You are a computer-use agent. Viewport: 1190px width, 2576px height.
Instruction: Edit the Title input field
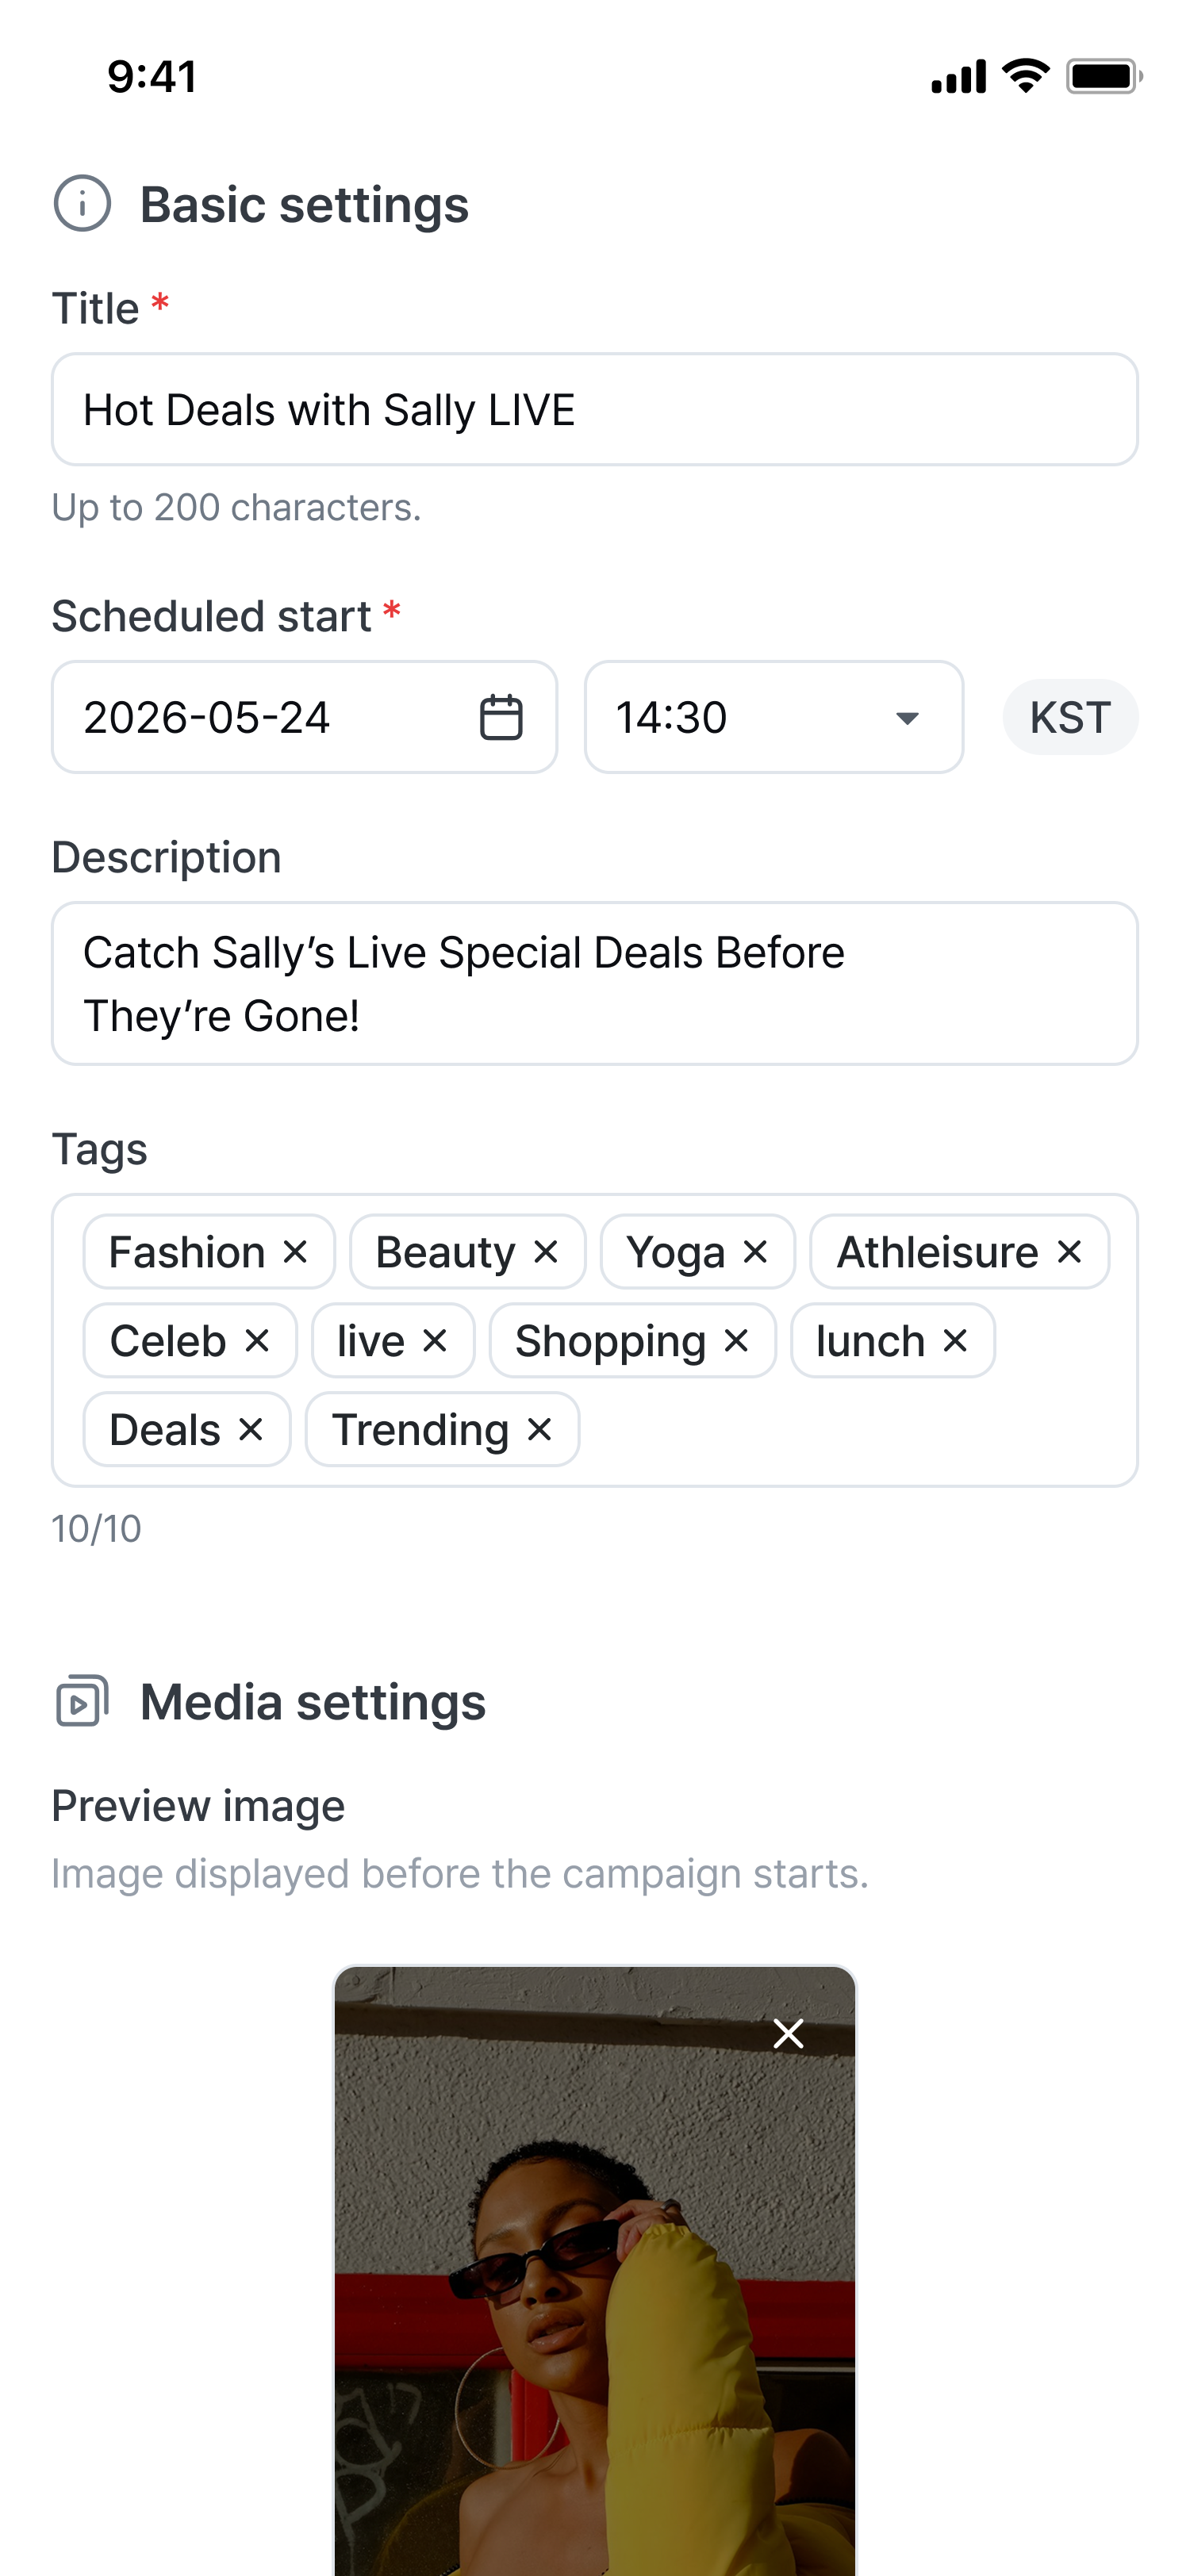pos(595,409)
